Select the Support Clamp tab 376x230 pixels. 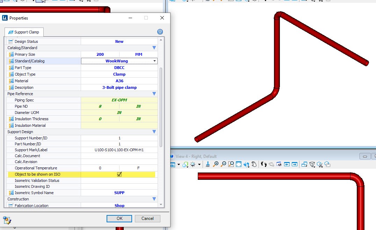click(24, 32)
